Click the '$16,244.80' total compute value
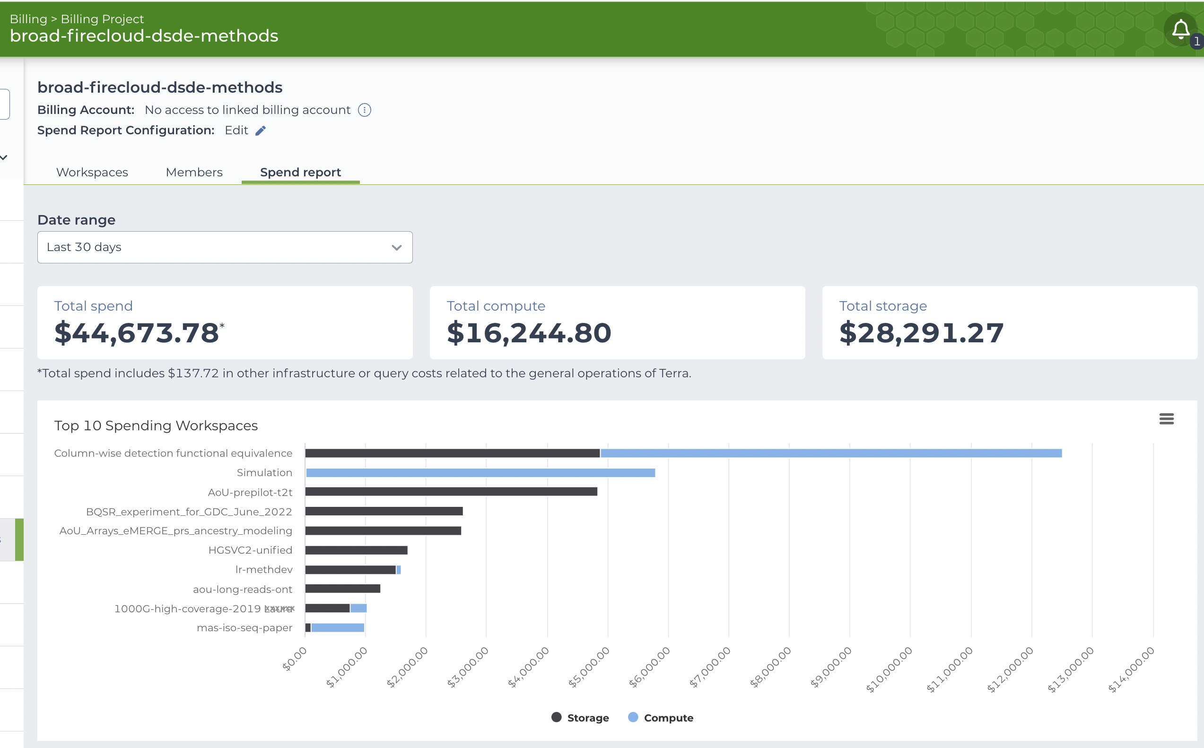This screenshot has height=748, width=1204. (529, 332)
